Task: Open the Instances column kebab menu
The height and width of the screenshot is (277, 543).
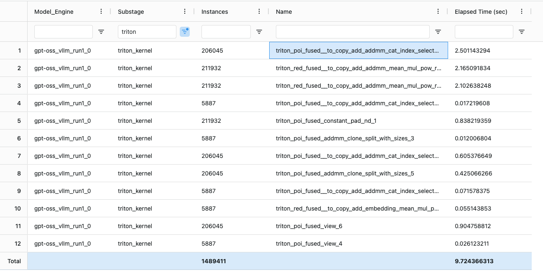Action: 259,11
